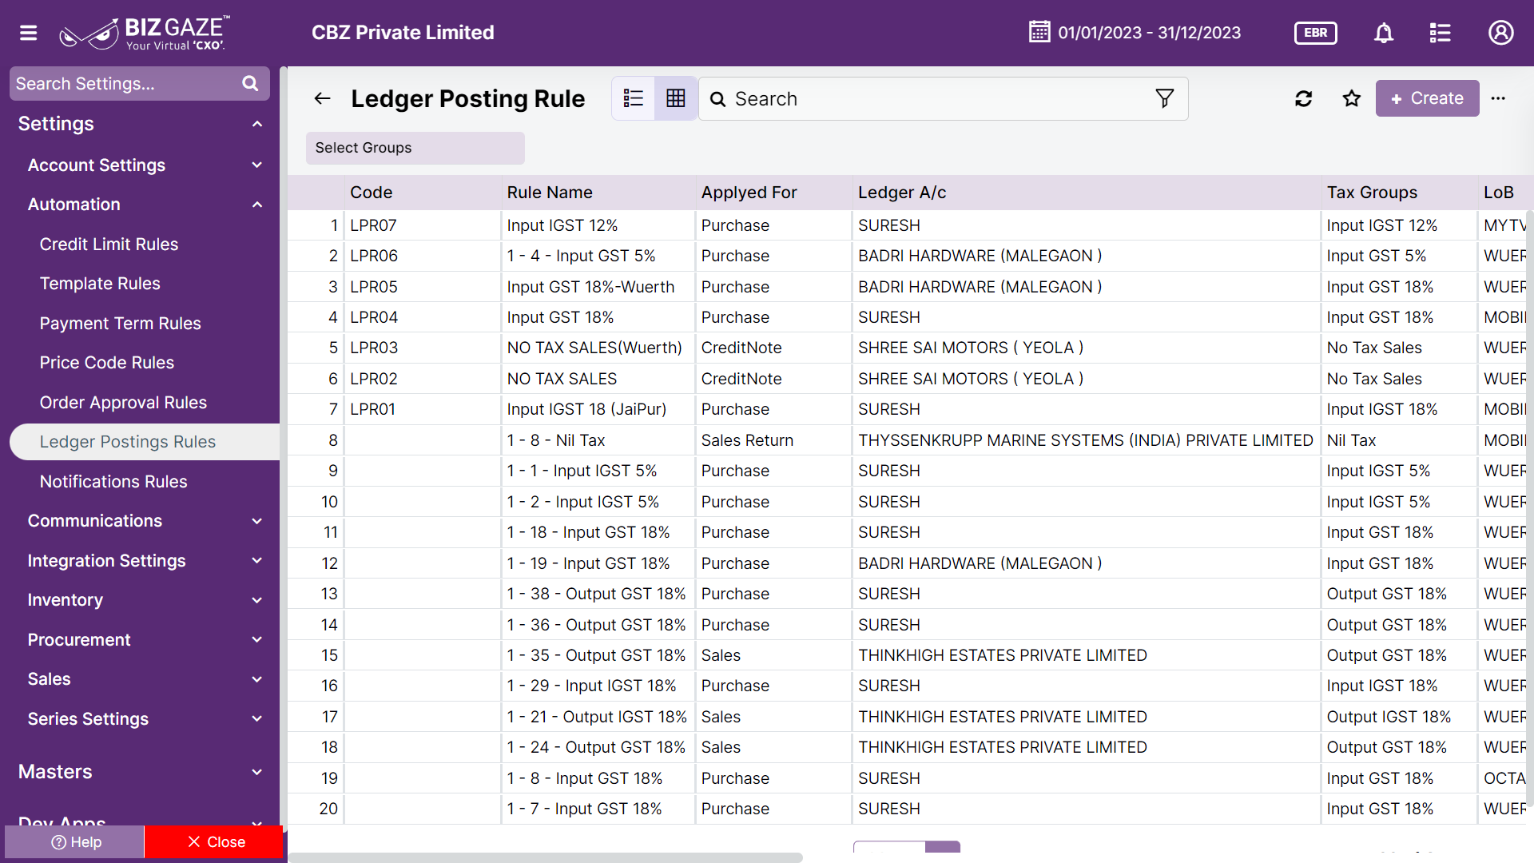Click the date range 01/01/2023 - 31/12/2023
Viewport: 1534px width, 863px height.
pyautogui.click(x=1149, y=33)
